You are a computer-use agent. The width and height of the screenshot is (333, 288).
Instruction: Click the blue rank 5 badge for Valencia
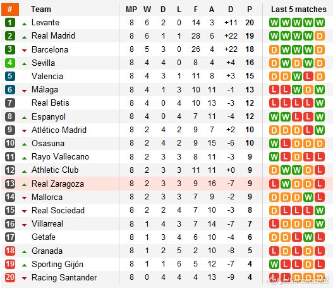coord(9,76)
